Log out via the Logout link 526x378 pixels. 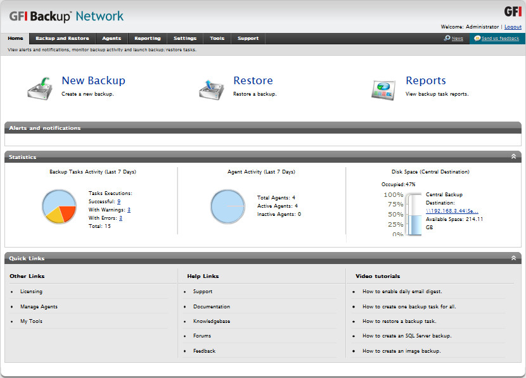coord(513,27)
